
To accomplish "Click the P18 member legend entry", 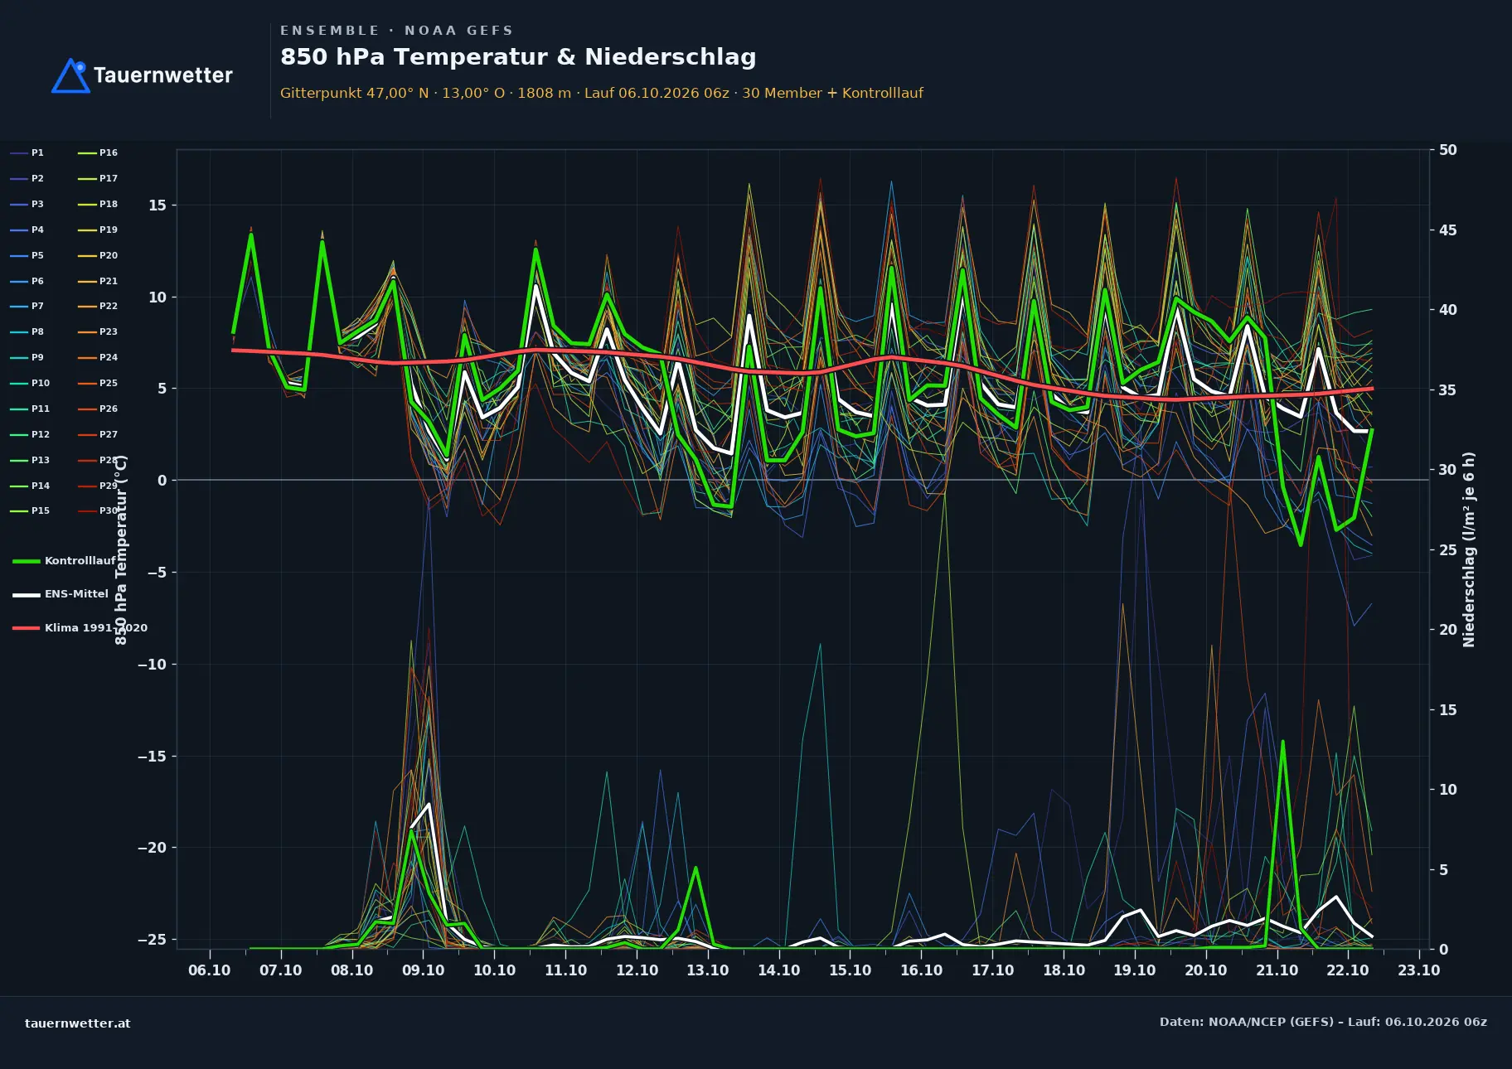I will click(x=98, y=204).
